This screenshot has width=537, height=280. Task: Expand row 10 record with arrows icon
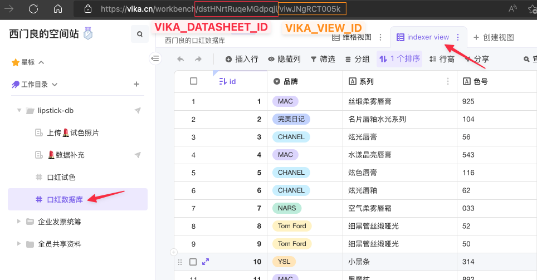pos(206,262)
